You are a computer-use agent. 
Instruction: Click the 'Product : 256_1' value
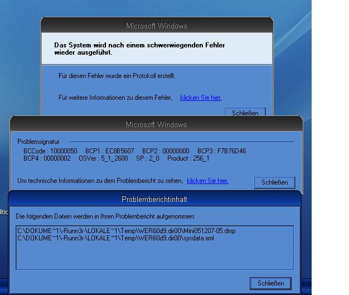188,158
